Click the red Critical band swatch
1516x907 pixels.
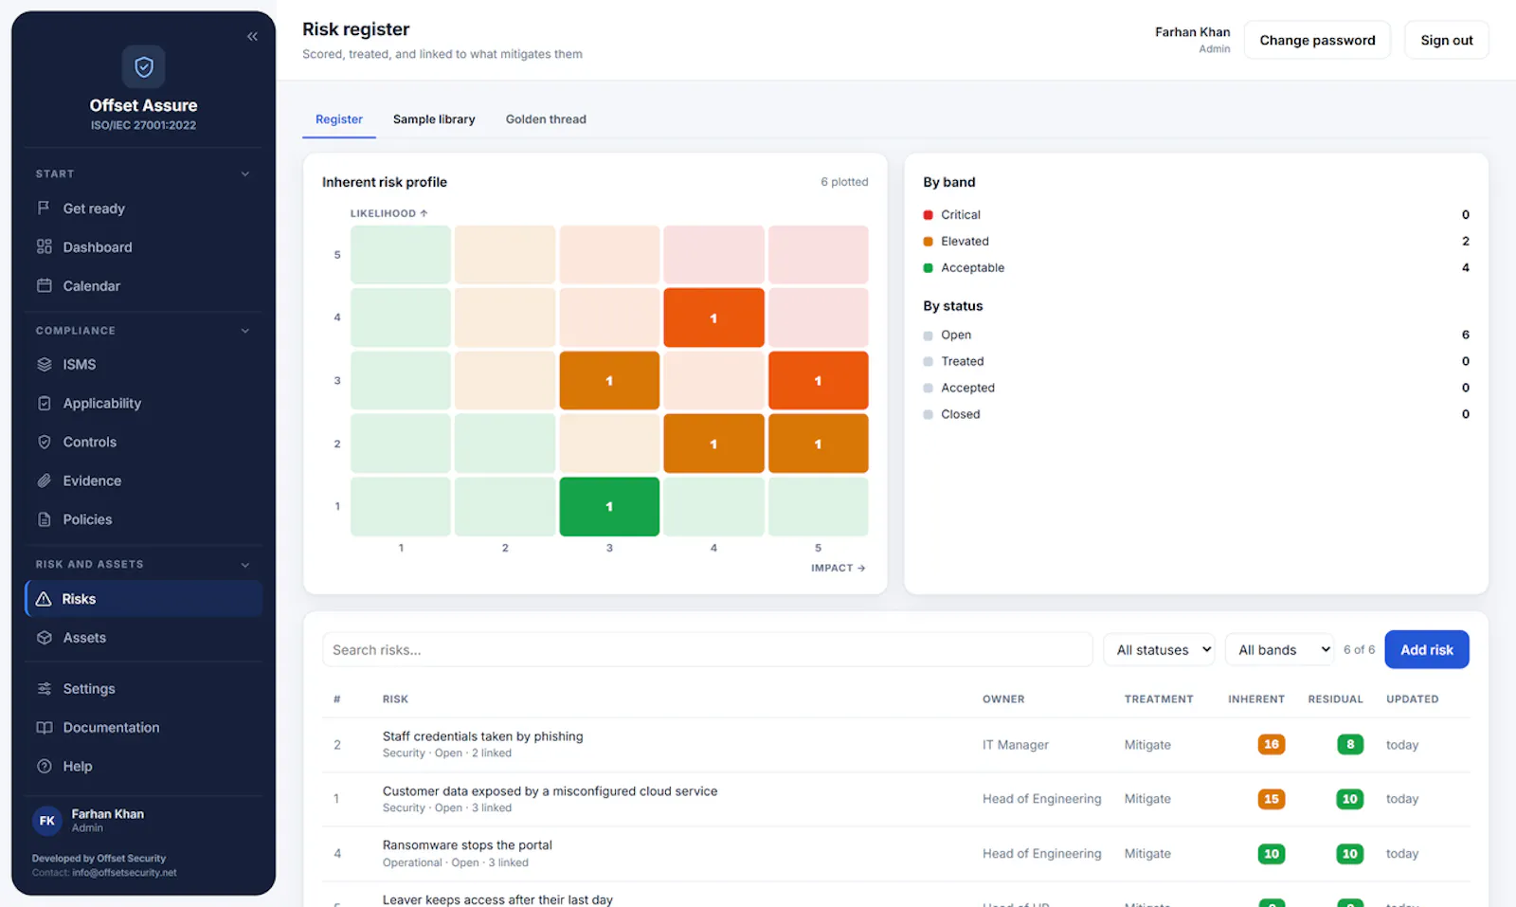[929, 215]
